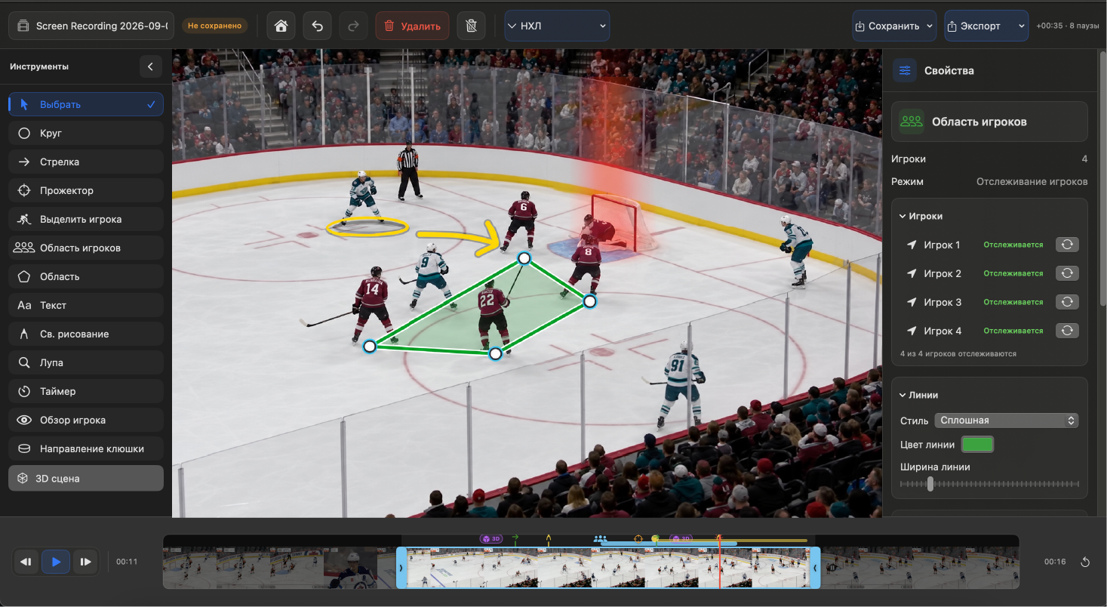Activate the Выделить игрока tool
Viewport: 1107px width, 607px height.
pos(86,219)
